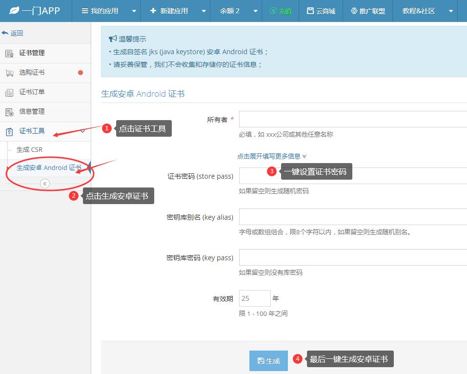Click the 云商城 bag icon
The width and height of the screenshot is (467, 374).
tap(310, 11)
